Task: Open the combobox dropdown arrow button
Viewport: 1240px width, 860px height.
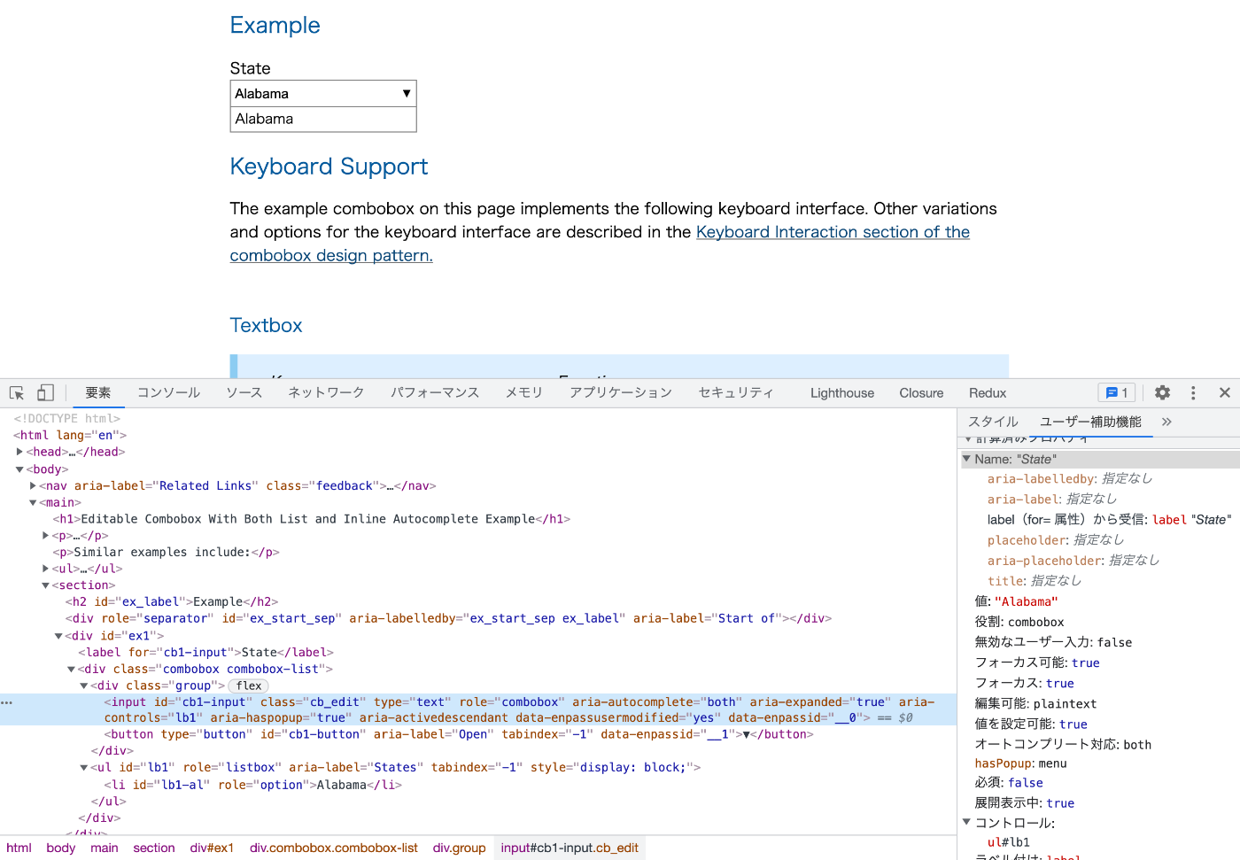Action: point(407,94)
